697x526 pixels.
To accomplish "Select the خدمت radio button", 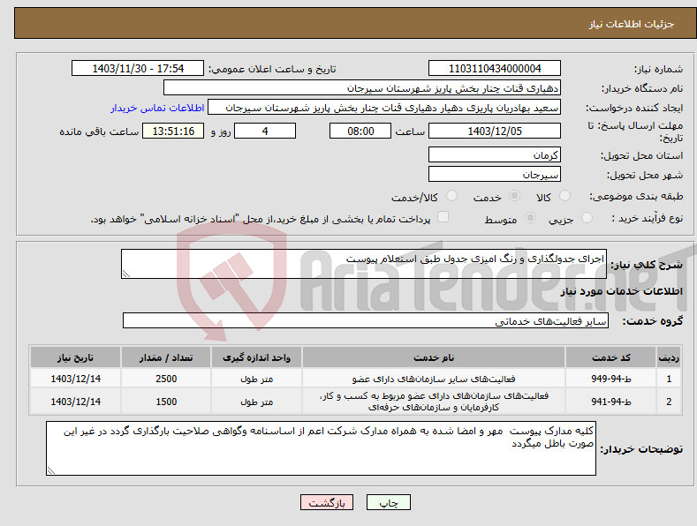I will pyautogui.click(x=514, y=196).
